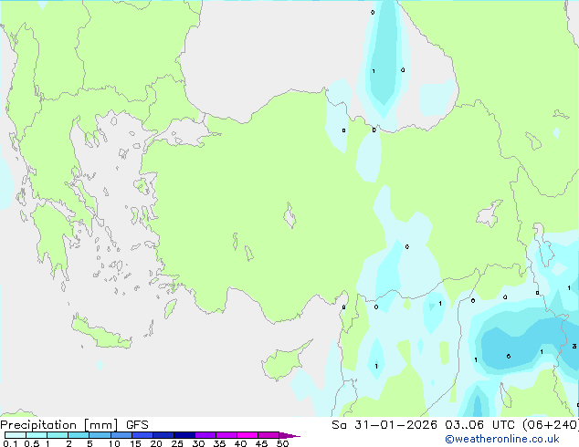Select the 1–2 mm legend swatch
579x447 pixels.
point(58,435)
